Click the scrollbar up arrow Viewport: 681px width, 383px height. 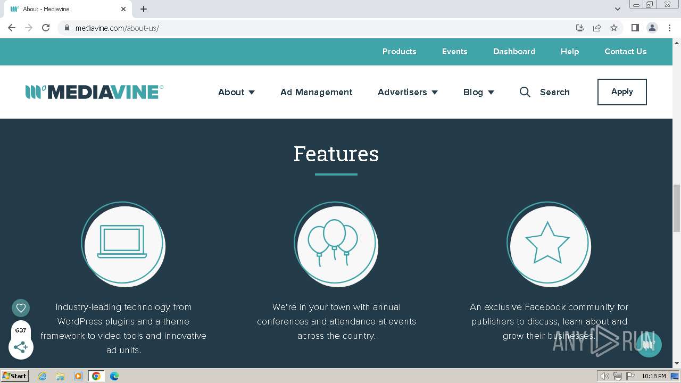click(677, 42)
